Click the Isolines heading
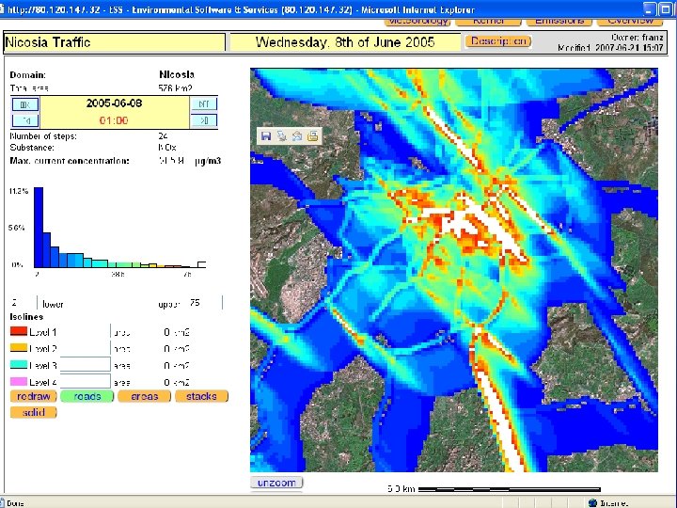This screenshot has height=508, width=677. coord(26,317)
